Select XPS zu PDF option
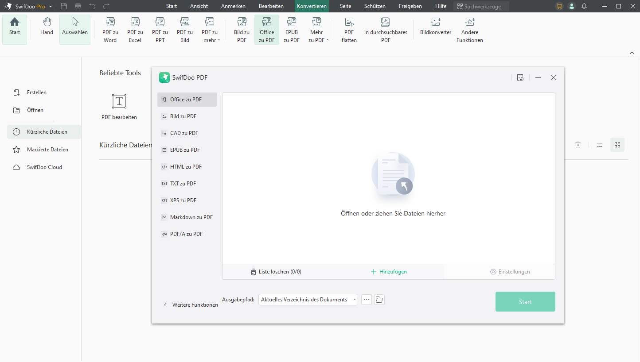The image size is (640, 362). (x=187, y=200)
